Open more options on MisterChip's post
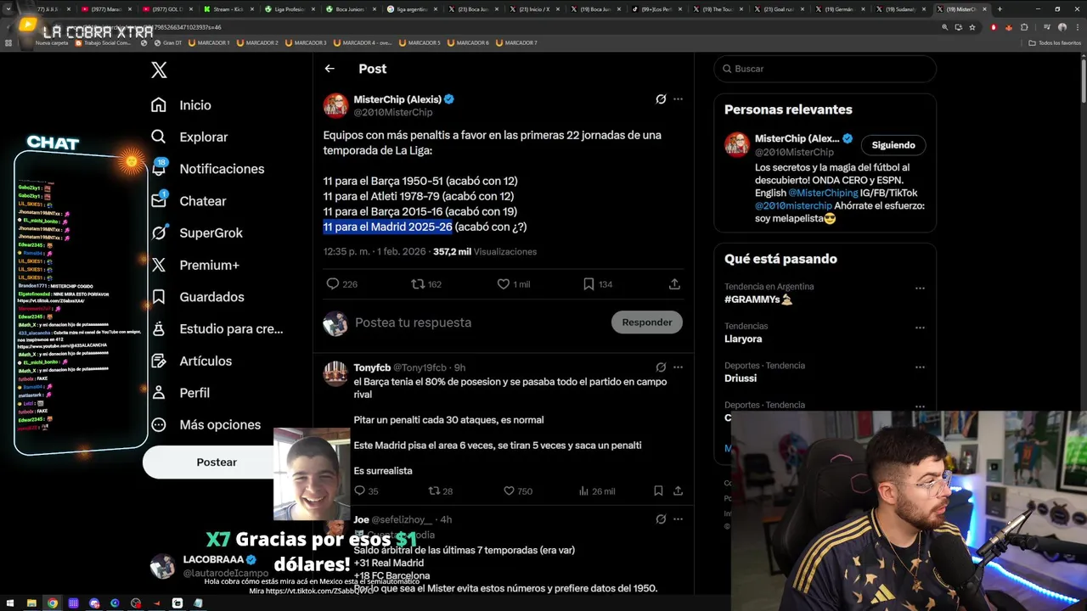The width and height of the screenshot is (1087, 611). (678, 99)
